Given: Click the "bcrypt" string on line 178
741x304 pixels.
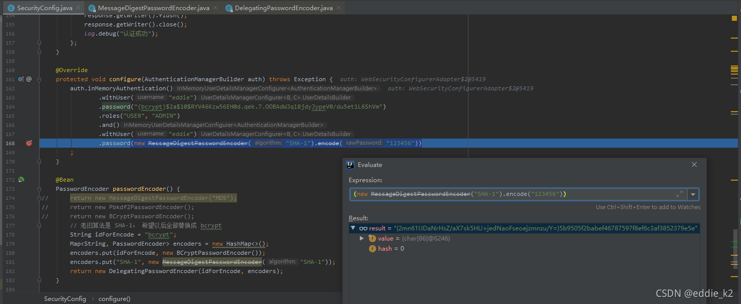Looking at the screenshot, I should 159,234.
